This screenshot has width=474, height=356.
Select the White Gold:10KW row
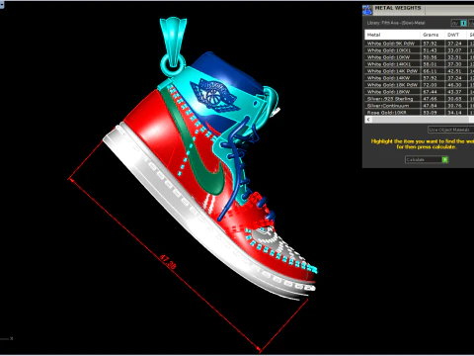click(420, 57)
